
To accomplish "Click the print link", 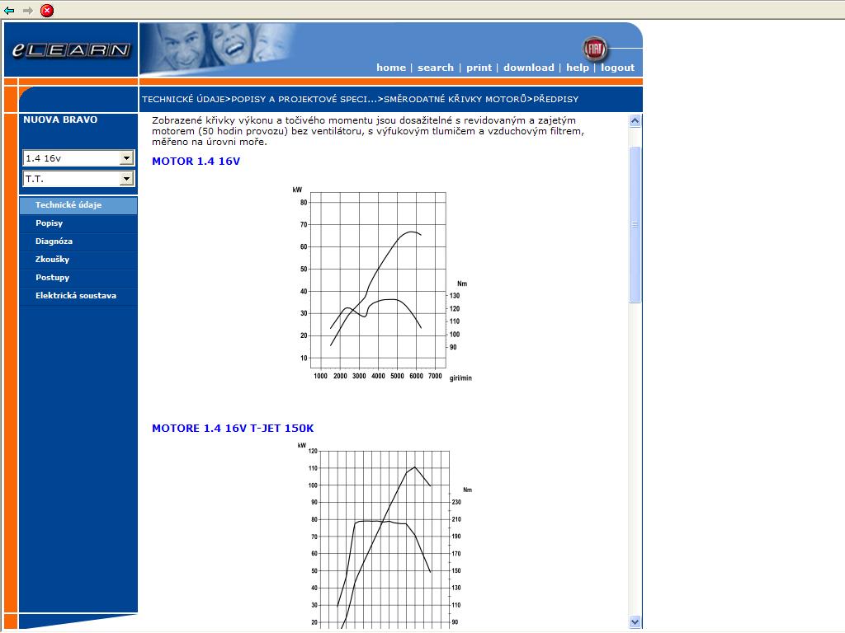I will (479, 68).
